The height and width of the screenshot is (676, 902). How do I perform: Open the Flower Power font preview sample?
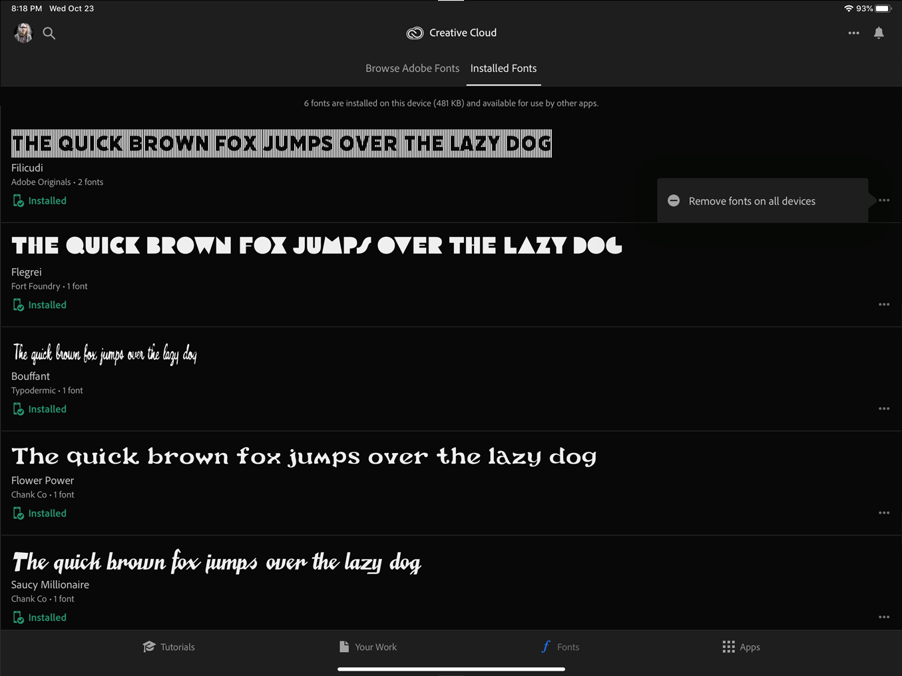(304, 456)
